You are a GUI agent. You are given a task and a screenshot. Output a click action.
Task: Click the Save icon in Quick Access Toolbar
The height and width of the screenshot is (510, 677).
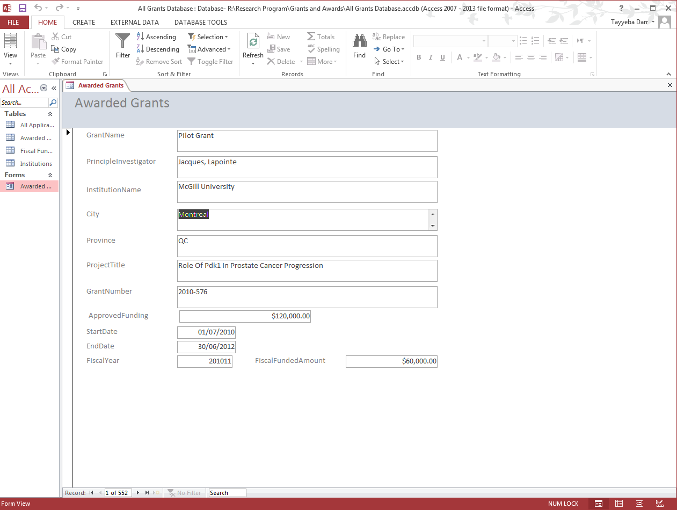[23, 8]
